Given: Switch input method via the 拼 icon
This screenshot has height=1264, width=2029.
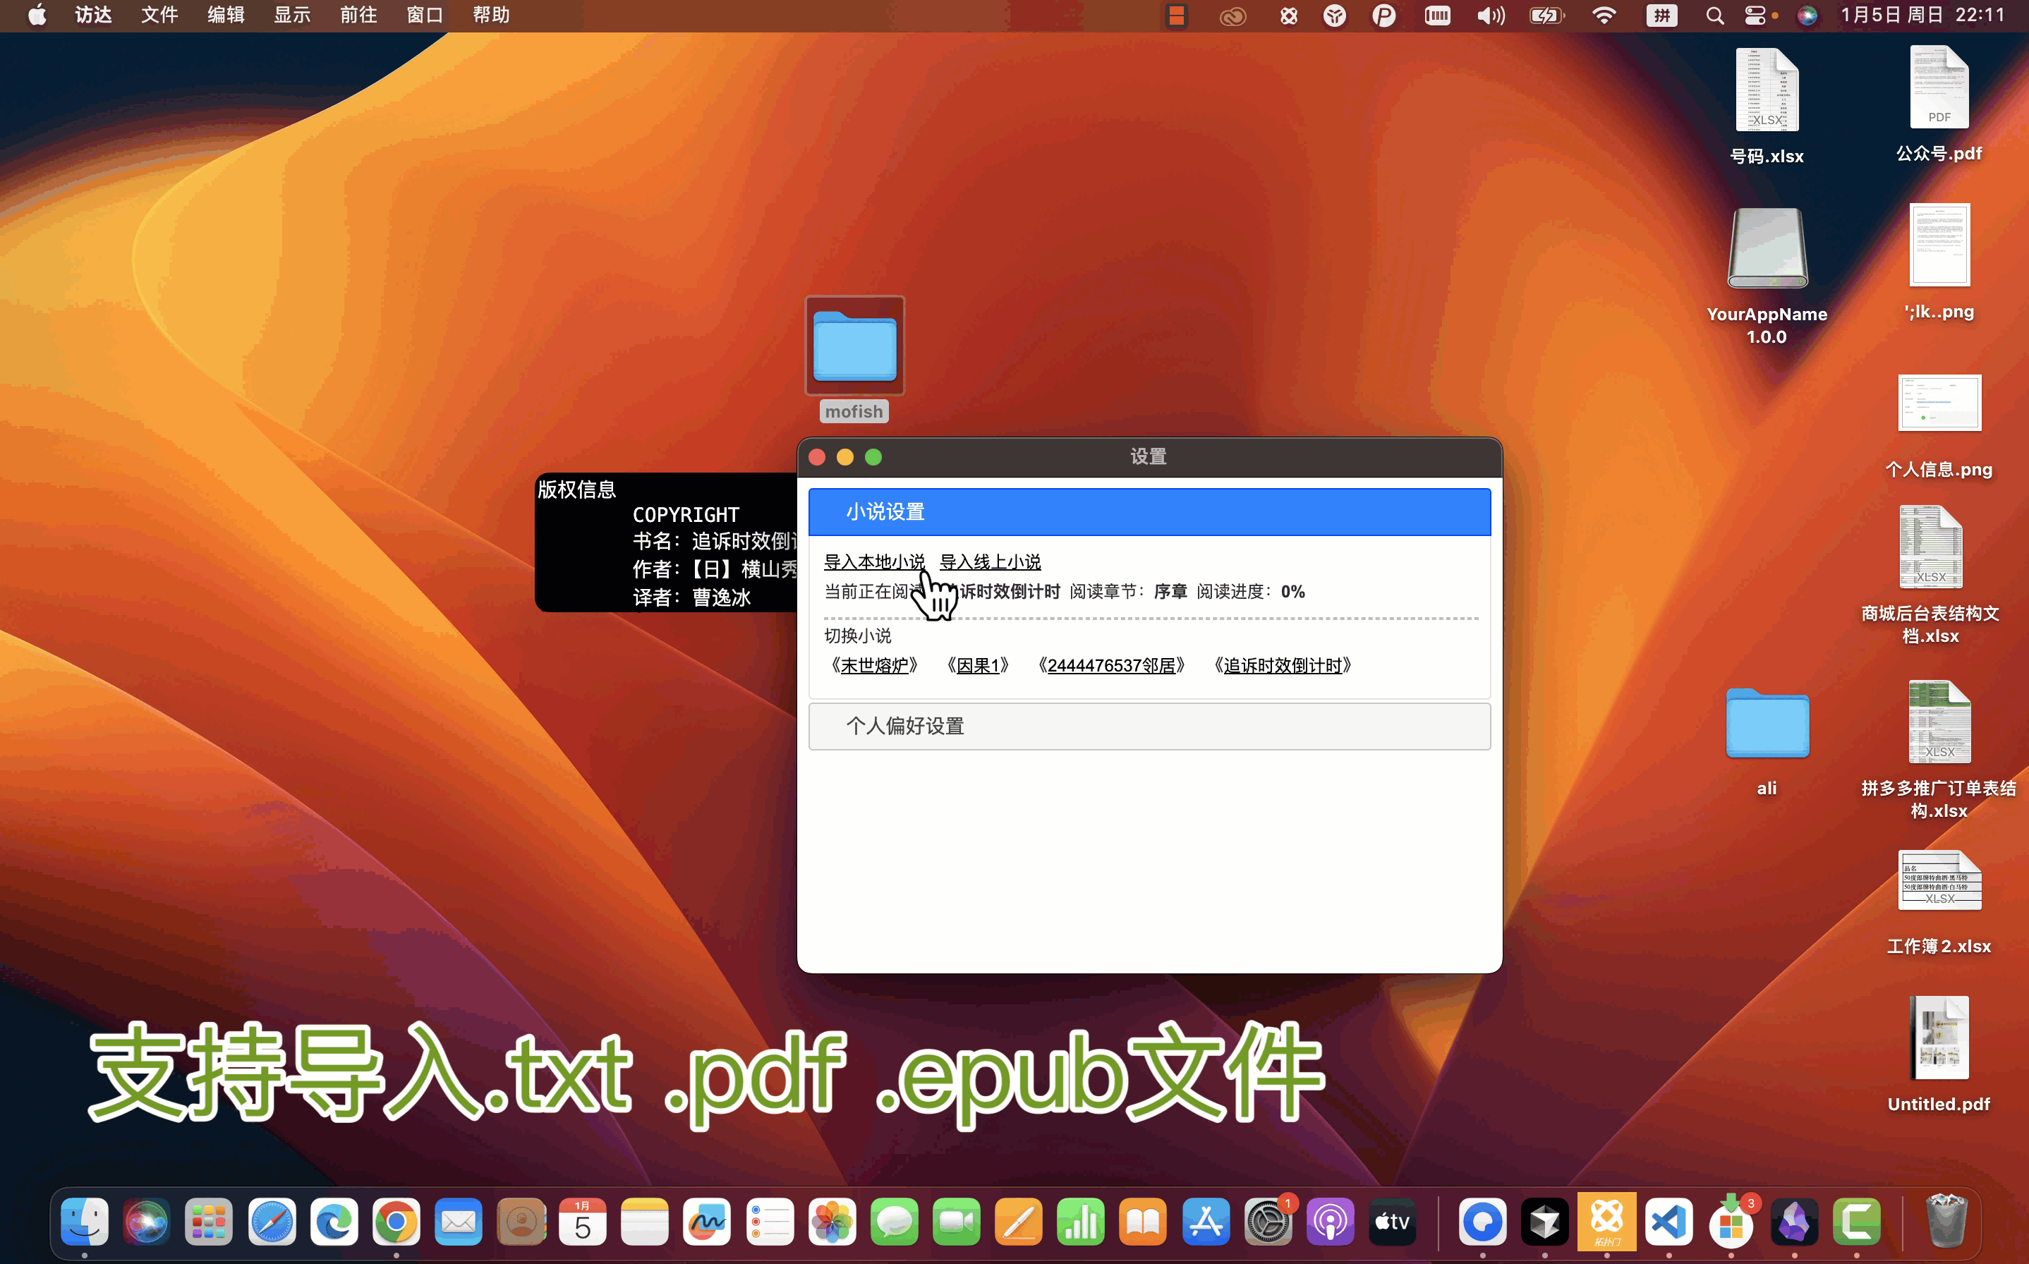Looking at the screenshot, I should coord(1662,15).
